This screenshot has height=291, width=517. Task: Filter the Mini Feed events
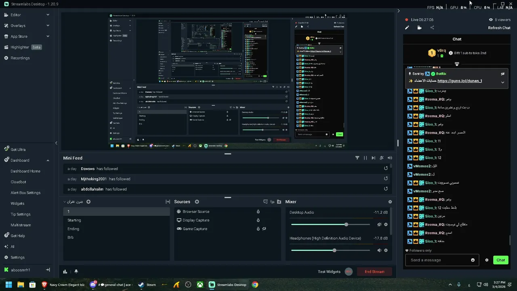pyautogui.click(x=357, y=158)
